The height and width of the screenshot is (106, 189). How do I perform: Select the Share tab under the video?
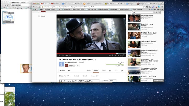96,71
